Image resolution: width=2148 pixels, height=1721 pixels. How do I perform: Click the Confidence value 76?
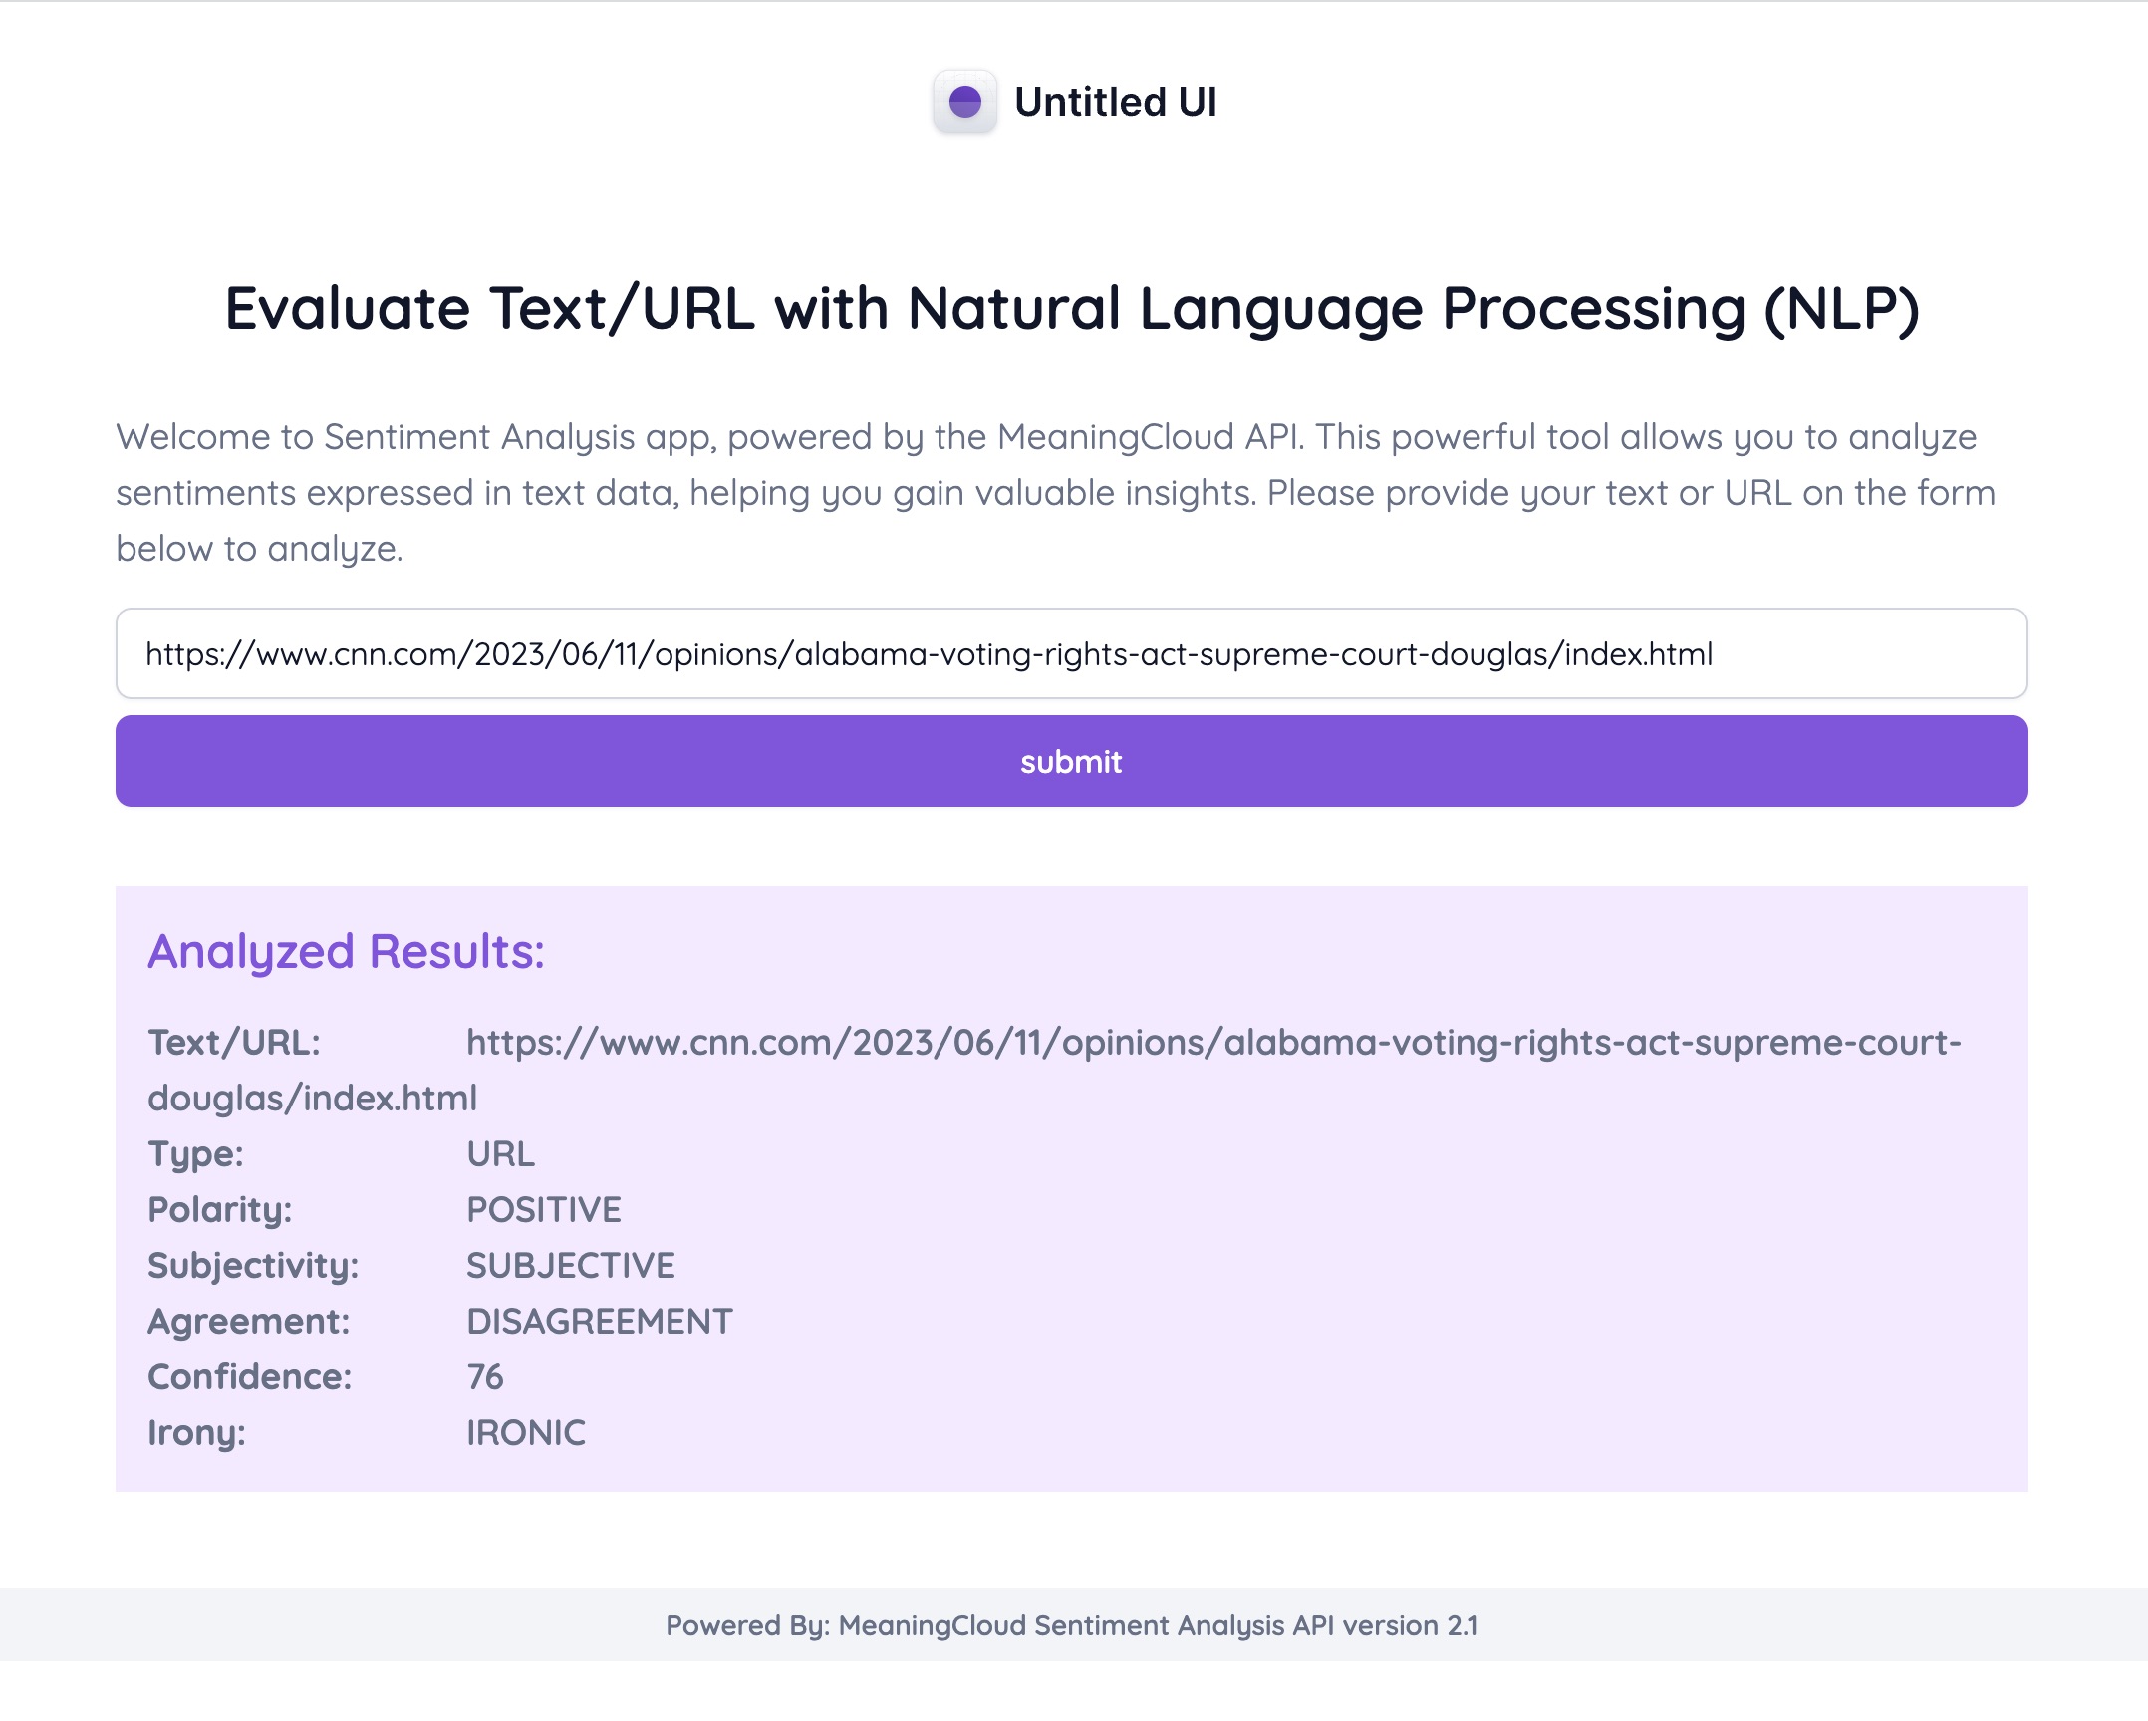click(485, 1376)
